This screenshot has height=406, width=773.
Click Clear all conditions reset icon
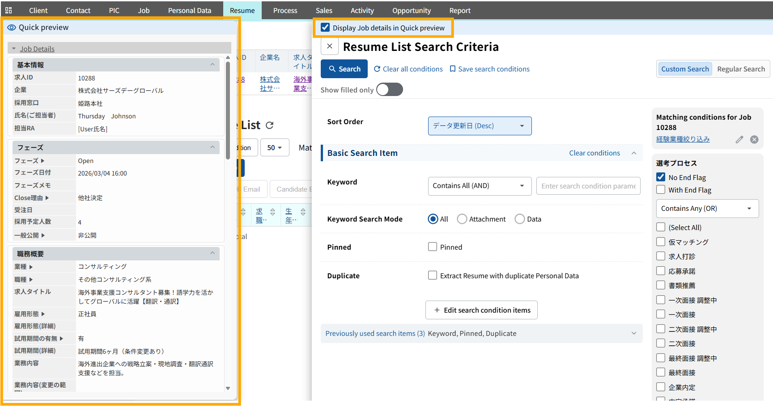click(377, 69)
